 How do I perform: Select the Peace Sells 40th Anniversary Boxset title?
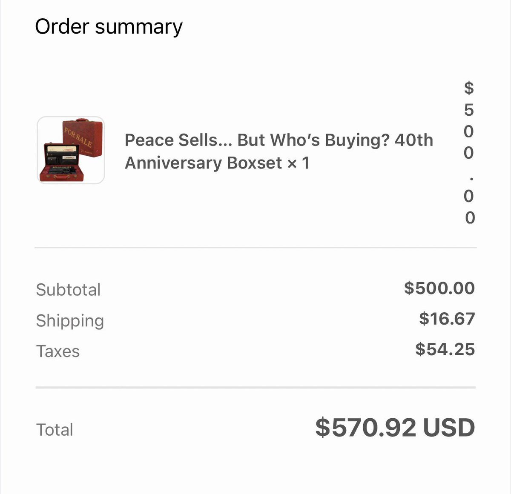click(279, 151)
